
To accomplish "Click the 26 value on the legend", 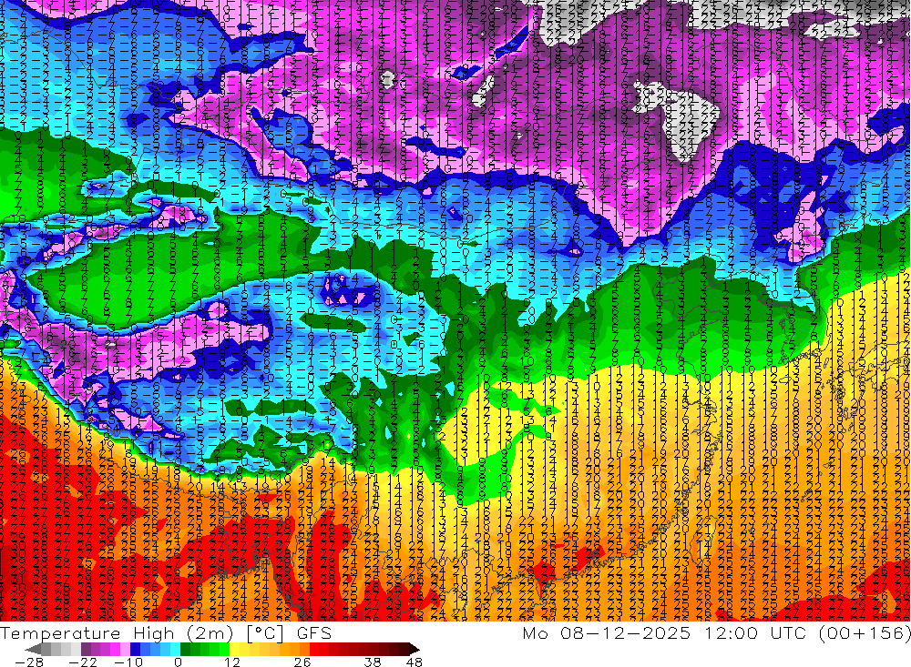I will (302, 662).
